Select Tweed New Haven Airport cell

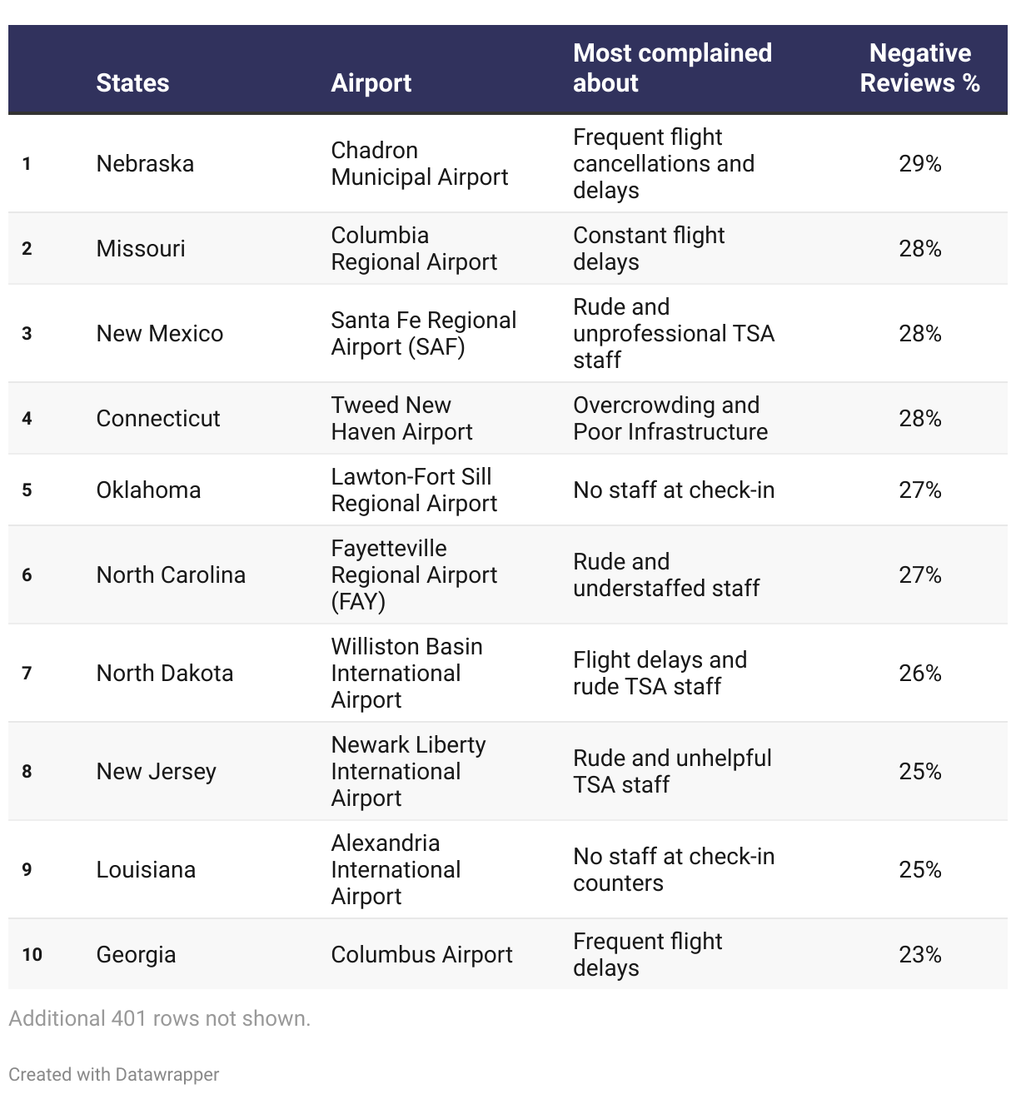(401, 419)
